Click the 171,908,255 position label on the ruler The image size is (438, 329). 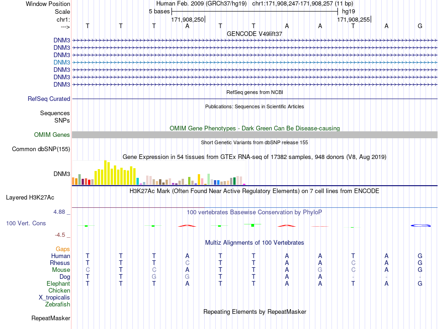click(353, 19)
